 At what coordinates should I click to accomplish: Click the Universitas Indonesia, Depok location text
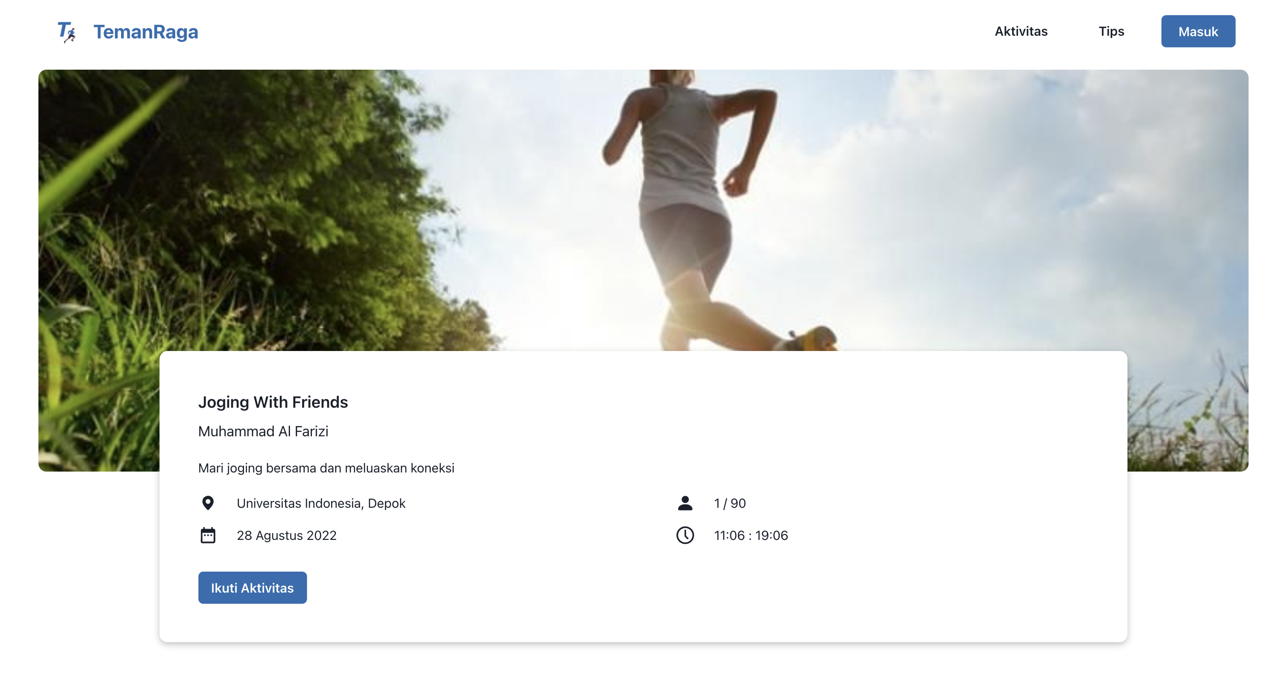[321, 503]
